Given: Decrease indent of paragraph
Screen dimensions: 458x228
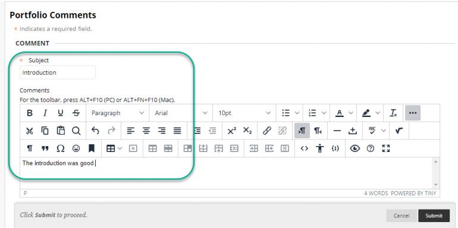Looking at the screenshot, I should [x=212, y=131].
